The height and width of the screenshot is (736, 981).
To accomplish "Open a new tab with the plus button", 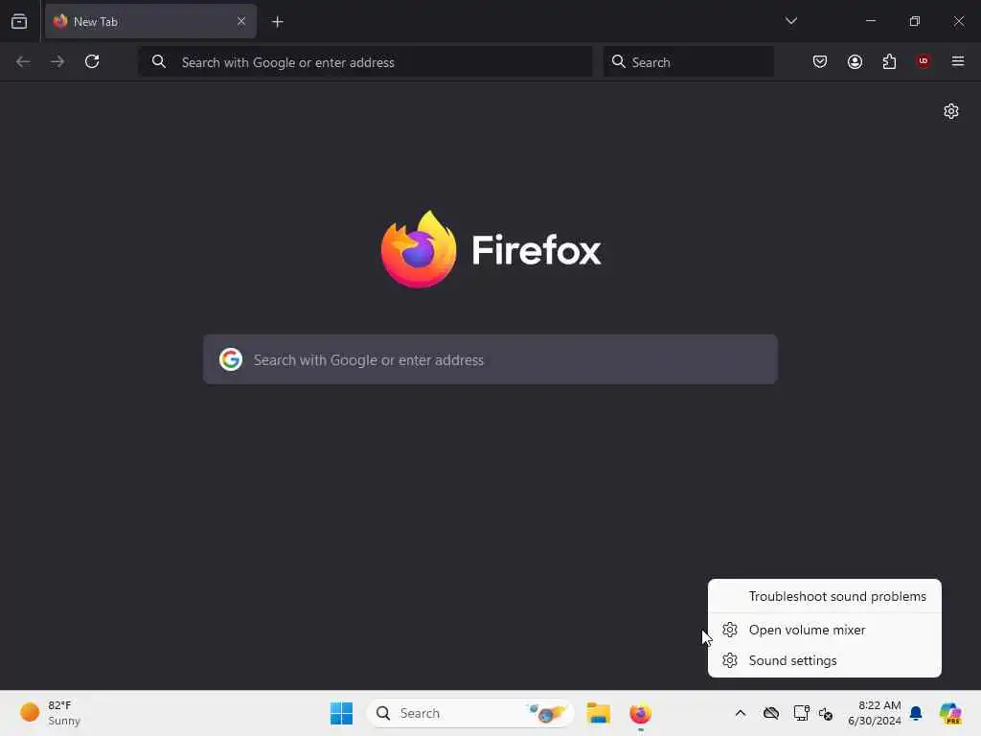I will point(277,22).
